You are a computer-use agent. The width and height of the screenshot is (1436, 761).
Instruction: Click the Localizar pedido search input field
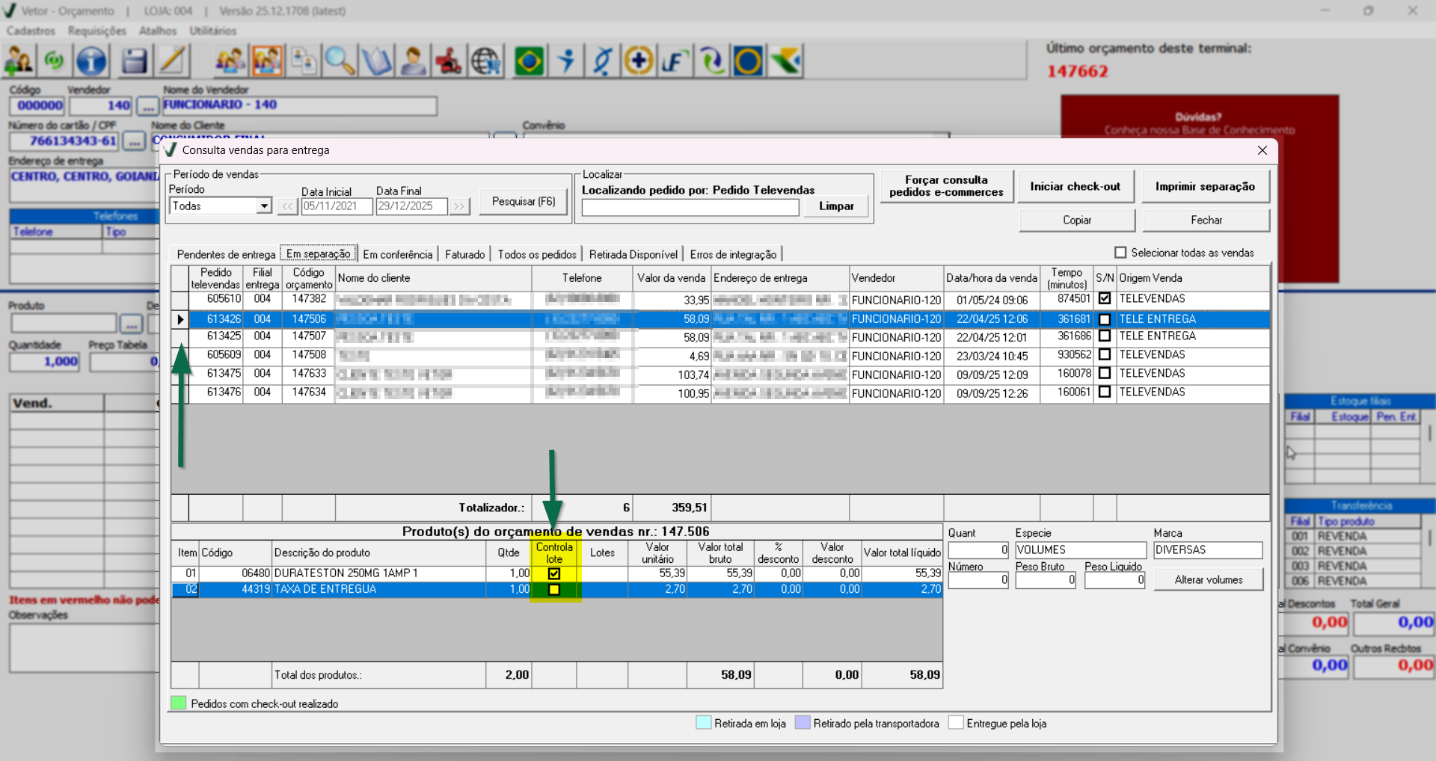pyautogui.click(x=690, y=207)
